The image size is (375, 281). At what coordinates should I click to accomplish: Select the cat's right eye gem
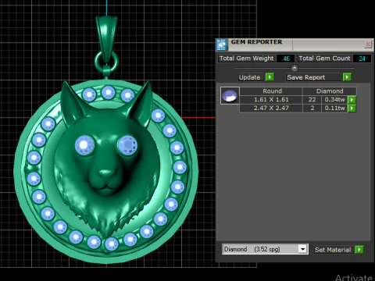pyautogui.click(x=128, y=144)
